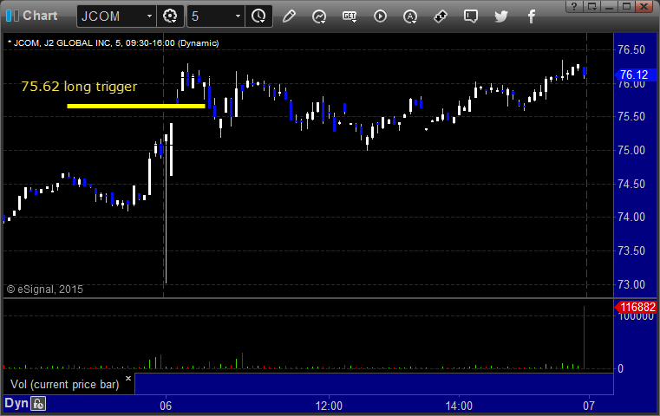
Task: Select the yellow trigger line
Action: (x=136, y=106)
